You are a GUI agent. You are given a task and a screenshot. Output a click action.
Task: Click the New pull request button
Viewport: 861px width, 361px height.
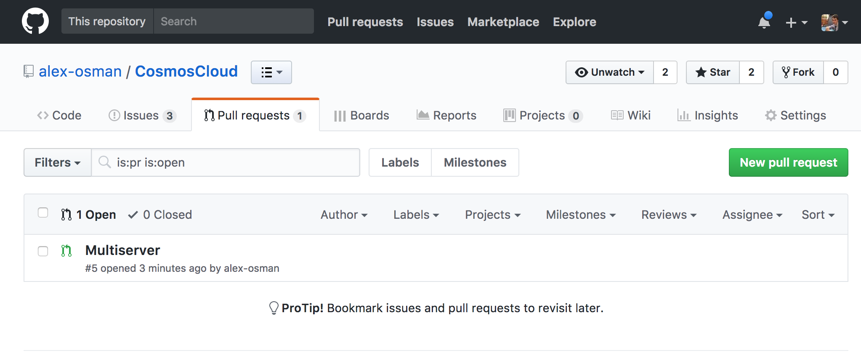[788, 162]
